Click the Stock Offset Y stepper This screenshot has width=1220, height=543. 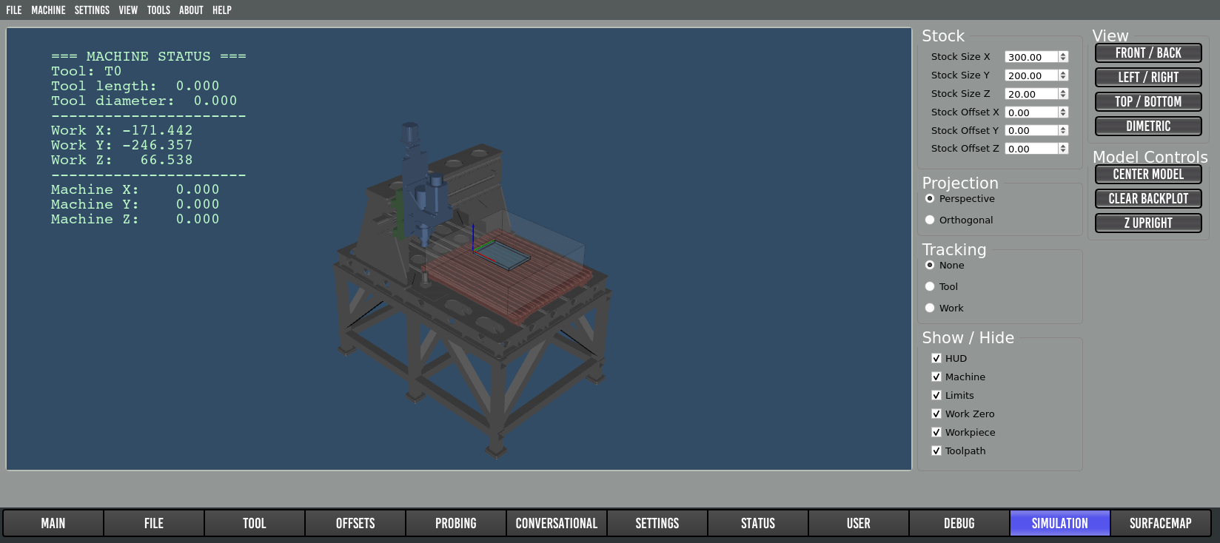[x=1063, y=131]
